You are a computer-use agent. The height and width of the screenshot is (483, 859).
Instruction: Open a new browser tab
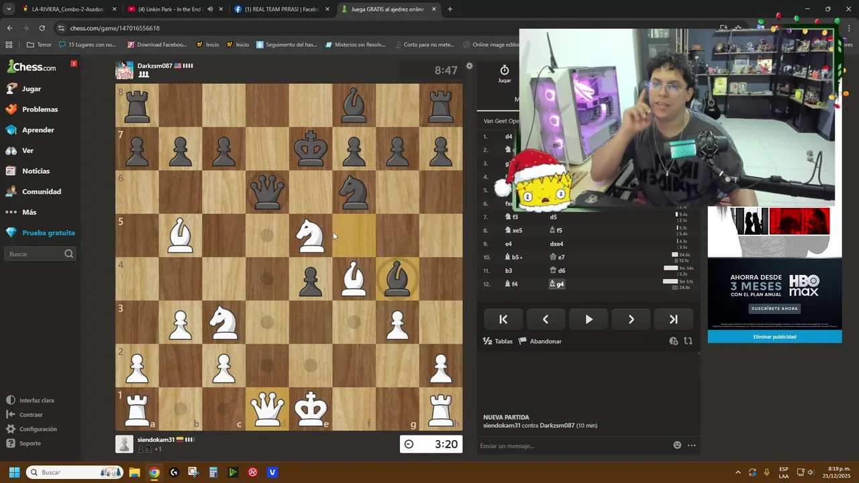point(450,9)
